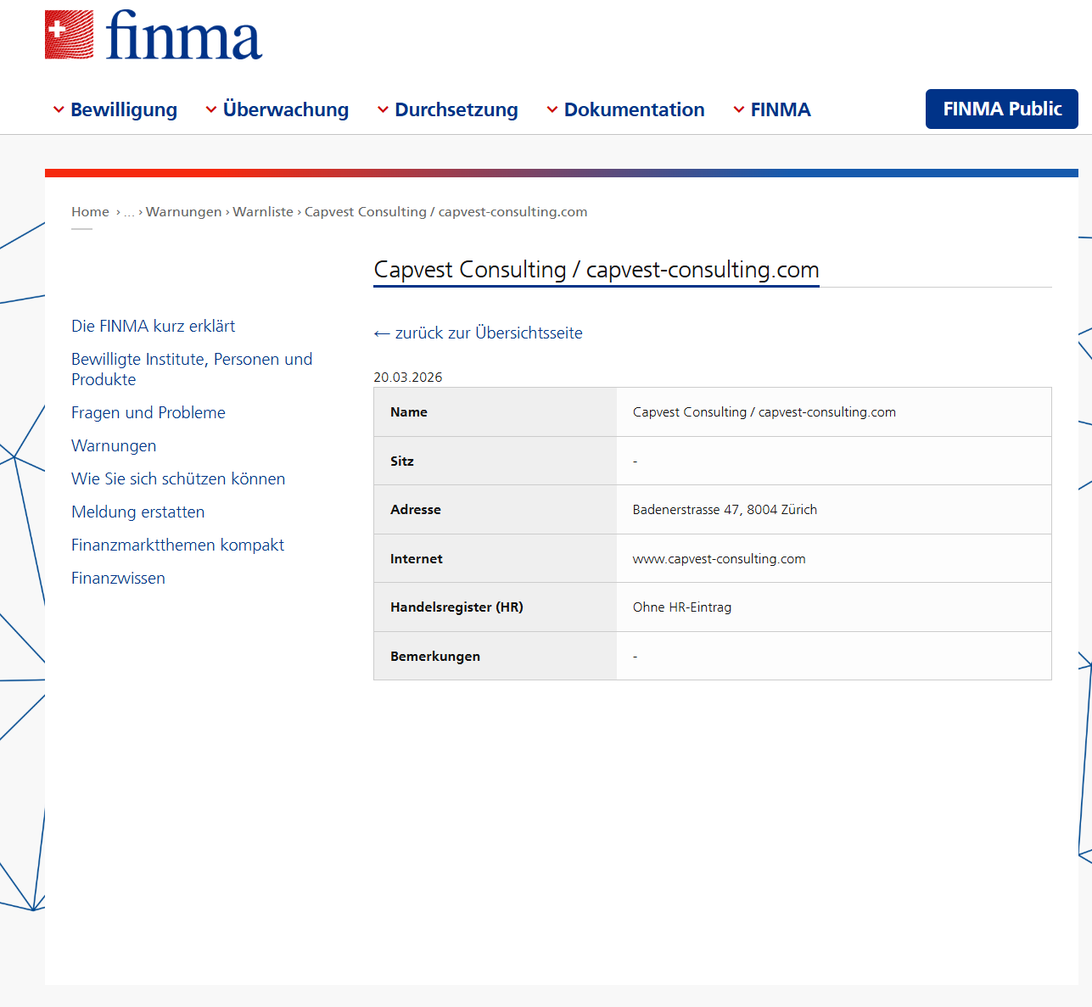Image resolution: width=1092 pixels, height=1007 pixels.
Task: Go back via zurück zur Übersichtsseite
Action: 479,333
